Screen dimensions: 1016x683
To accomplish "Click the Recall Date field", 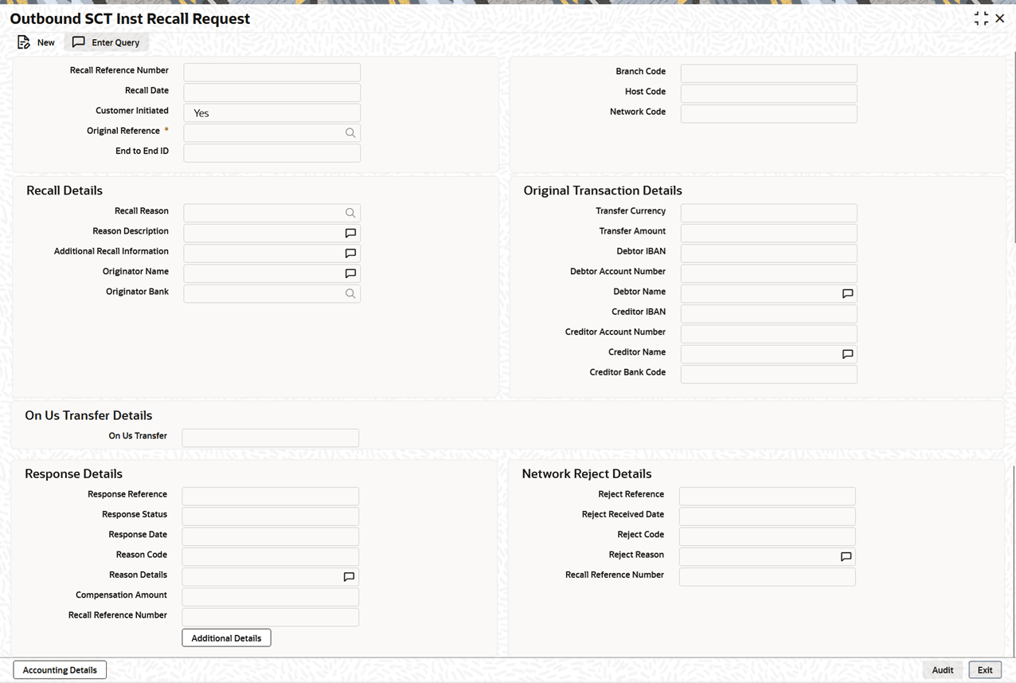I will tap(272, 92).
